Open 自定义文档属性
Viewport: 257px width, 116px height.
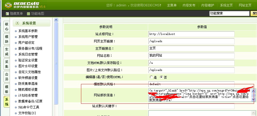pos(29,72)
